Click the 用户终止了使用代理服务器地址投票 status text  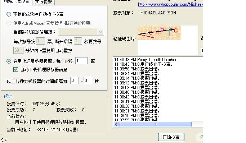click(x=50, y=123)
